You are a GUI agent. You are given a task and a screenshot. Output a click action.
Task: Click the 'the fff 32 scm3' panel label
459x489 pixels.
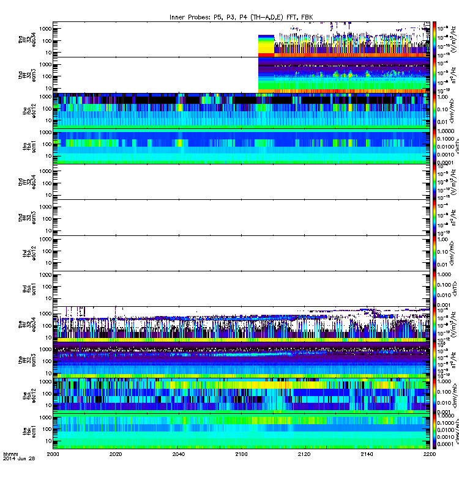(27, 360)
